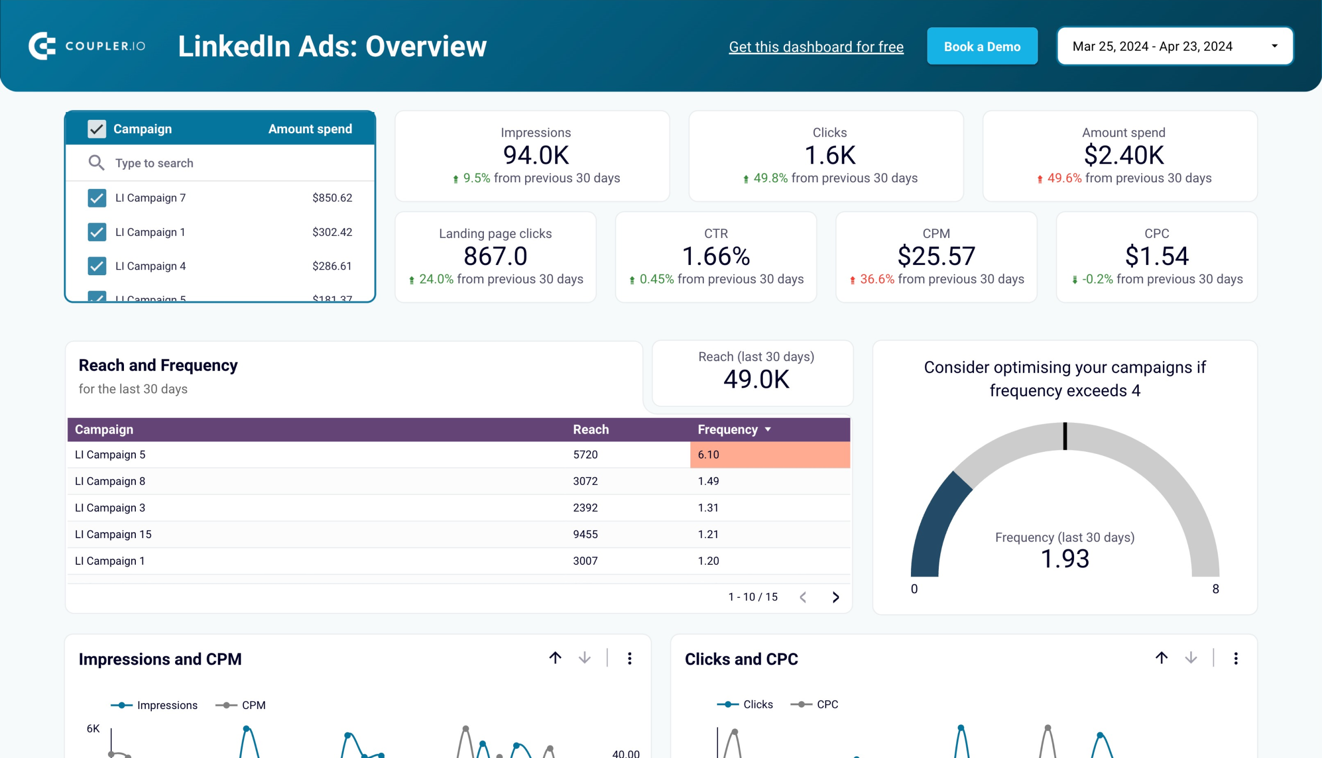
Task: Sort table by Reach column header
Action: coord(591,430)
